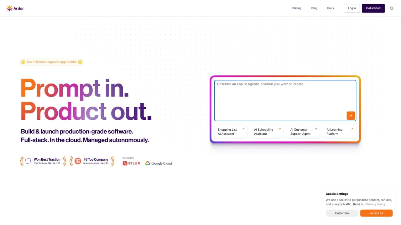Image resolution: width=401 pixels, height=225 pixels.
Task: Open the Pricing page
Action: [297, 8]
